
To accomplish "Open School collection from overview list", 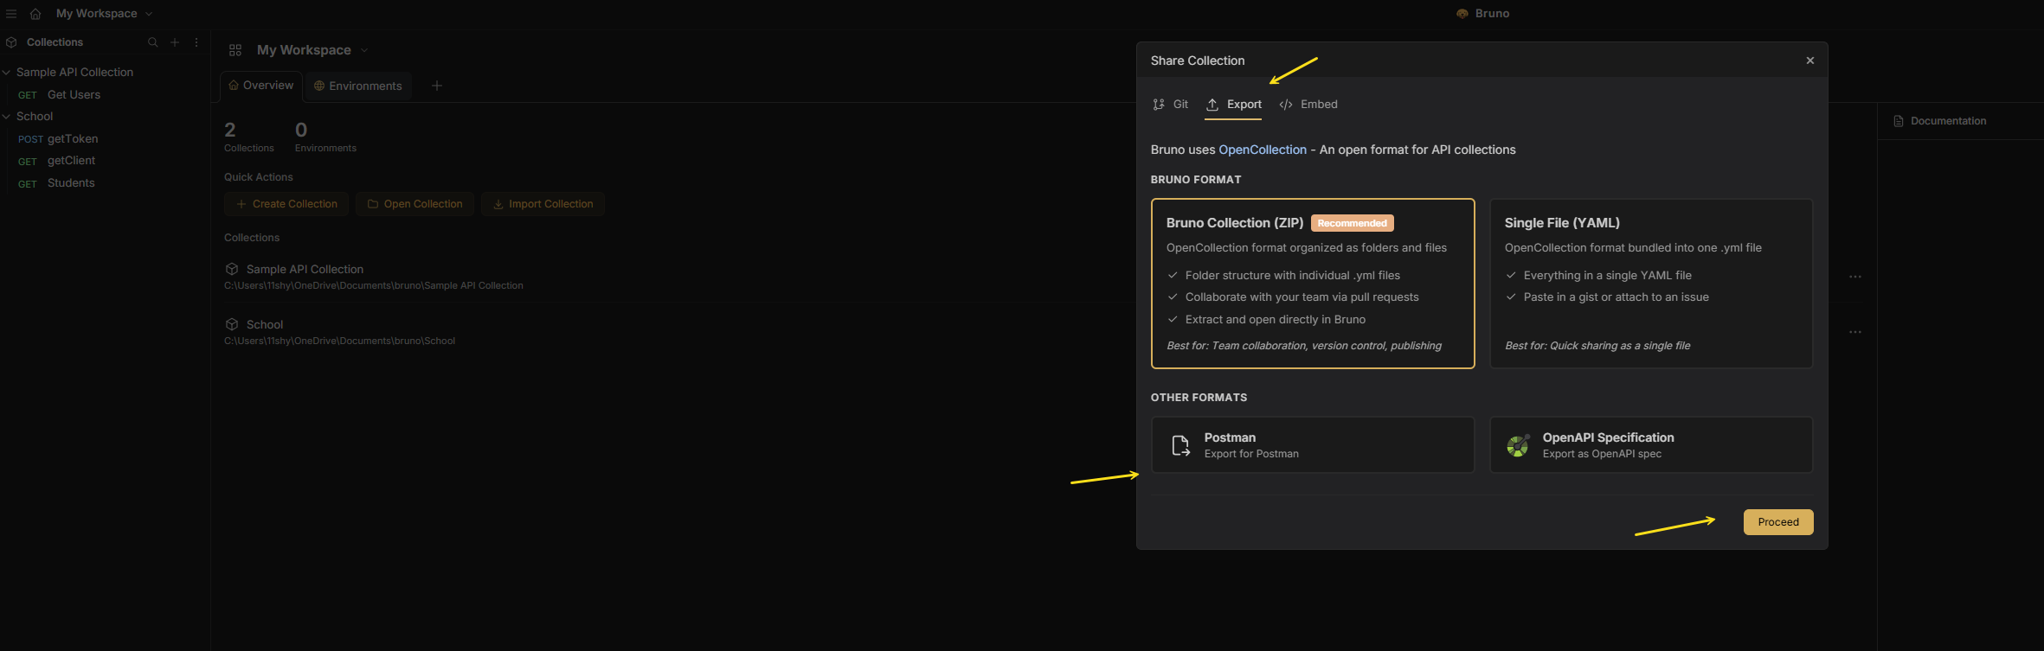I will (265, 325).
